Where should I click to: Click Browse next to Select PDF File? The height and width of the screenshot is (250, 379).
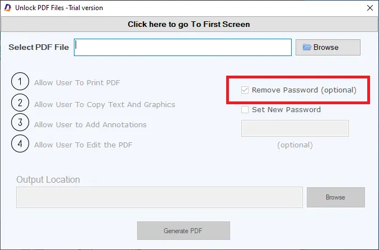pos(327,47)
